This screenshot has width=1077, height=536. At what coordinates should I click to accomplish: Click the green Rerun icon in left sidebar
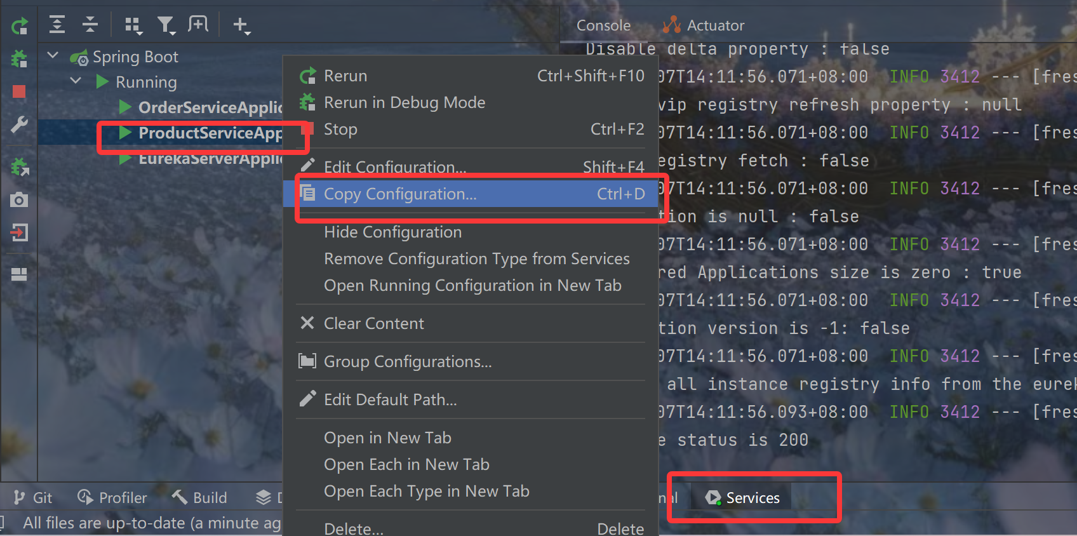point(20,26)
